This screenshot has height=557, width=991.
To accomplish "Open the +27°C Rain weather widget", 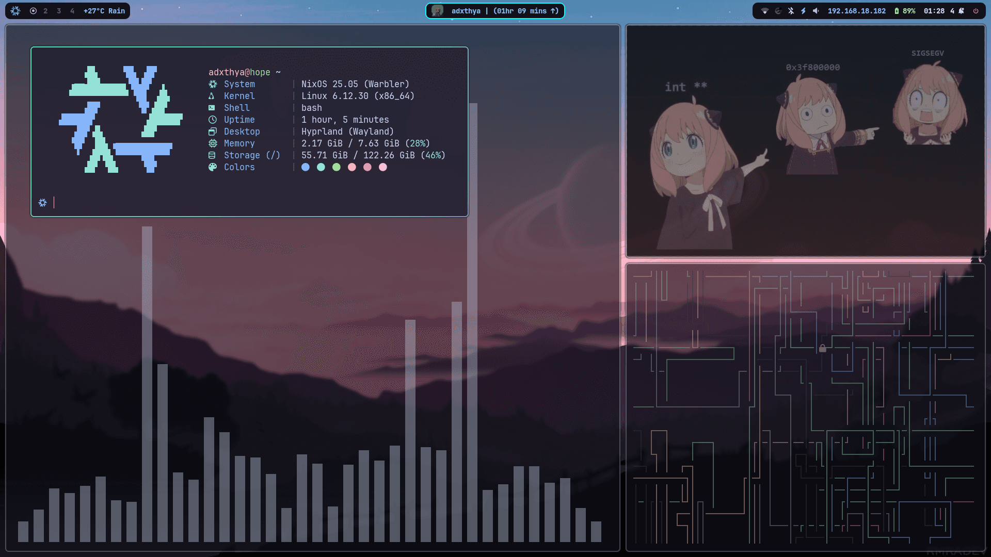I will [x=104, y=11].
